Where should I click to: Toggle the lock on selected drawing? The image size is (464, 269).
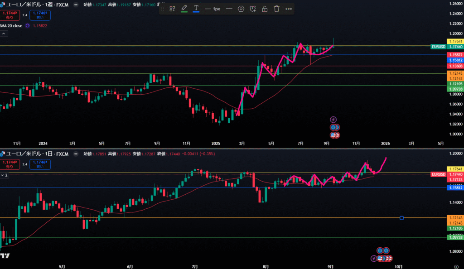pos(265,9)
